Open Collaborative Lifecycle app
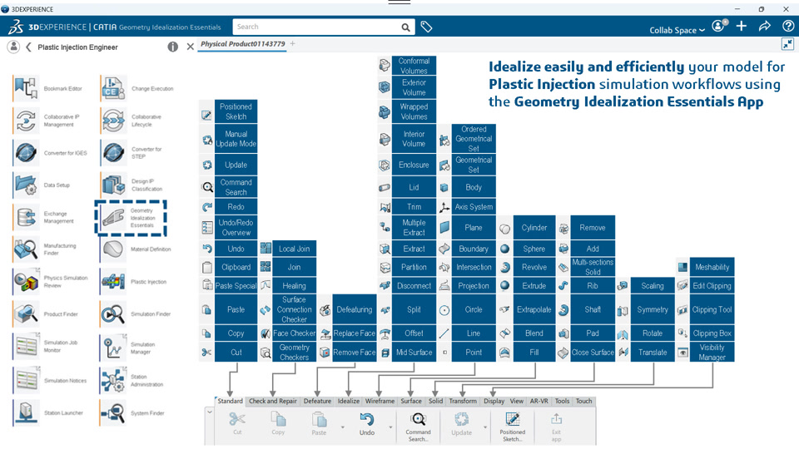This screenshot has width=799, height=449. 113,121
